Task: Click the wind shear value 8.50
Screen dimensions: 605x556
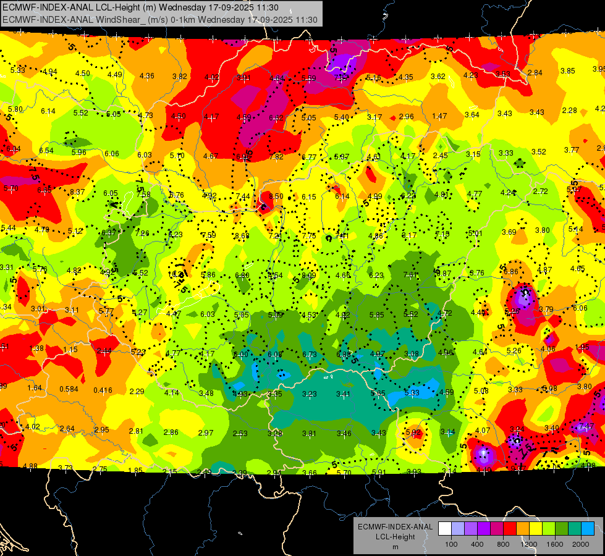Action: pos(276,196)
